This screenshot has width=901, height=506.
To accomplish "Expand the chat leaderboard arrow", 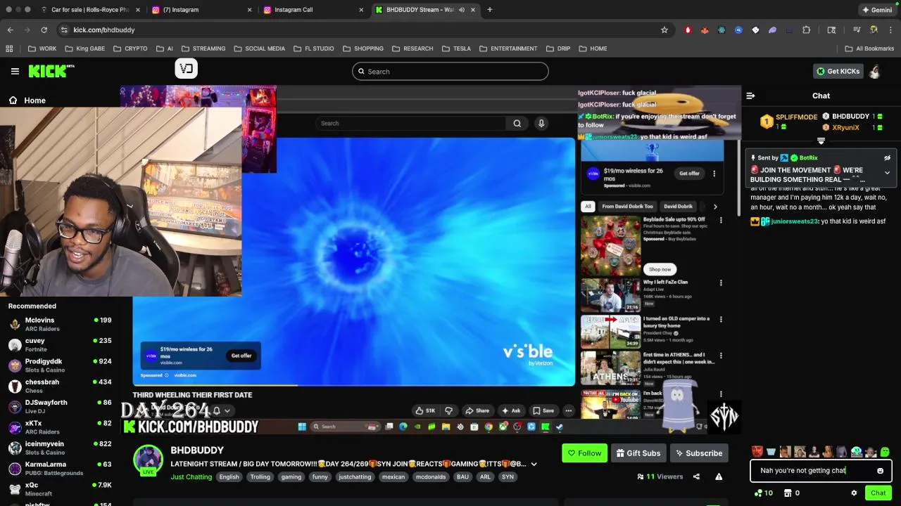I will [x=821, y=141].
